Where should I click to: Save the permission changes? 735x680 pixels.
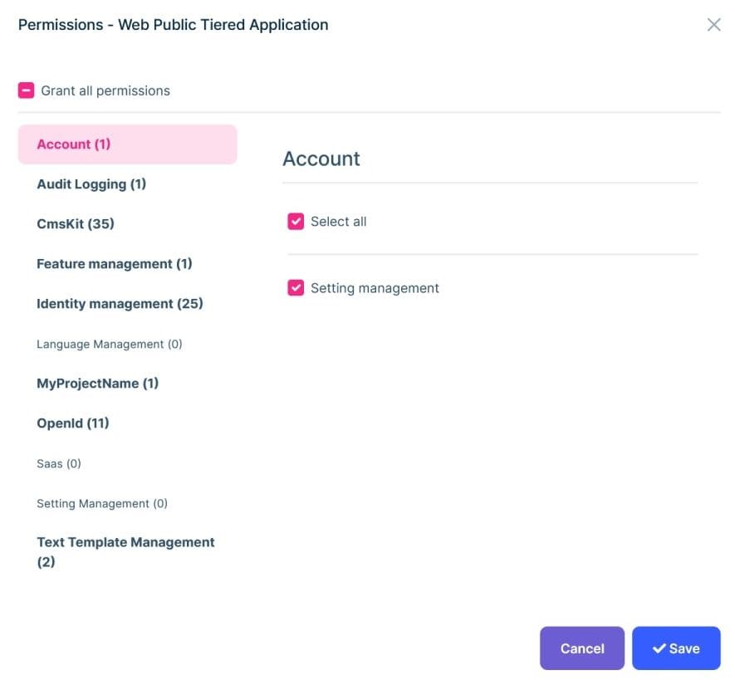pos(676,648)
